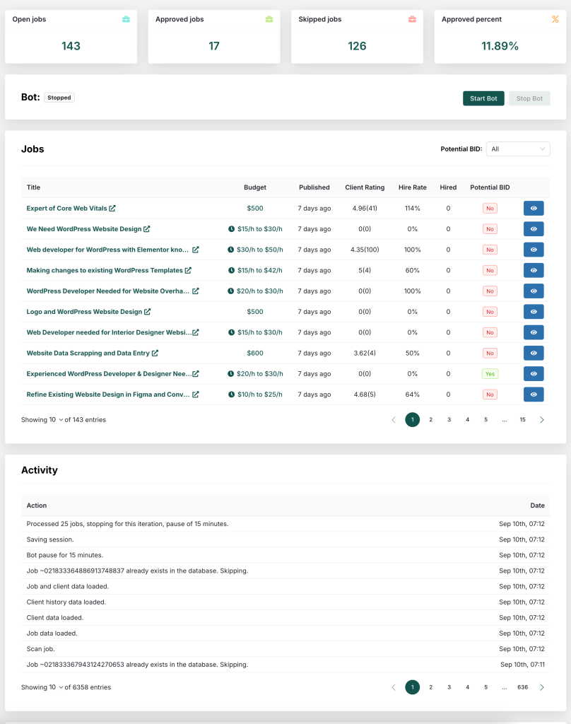The image size is (571, 724).
Task: Click the eye icon for Refine Existing Website Design in Figma
Action: pyautogui.click(x=534, y=395)
